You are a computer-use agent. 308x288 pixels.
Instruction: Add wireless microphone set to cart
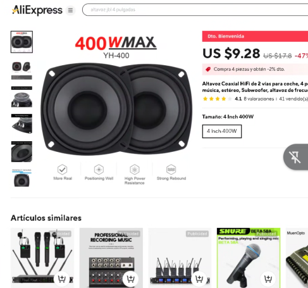[61, 279]
